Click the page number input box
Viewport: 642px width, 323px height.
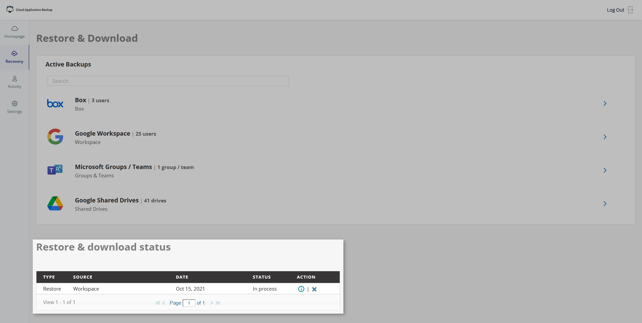[x=189, y=303]
